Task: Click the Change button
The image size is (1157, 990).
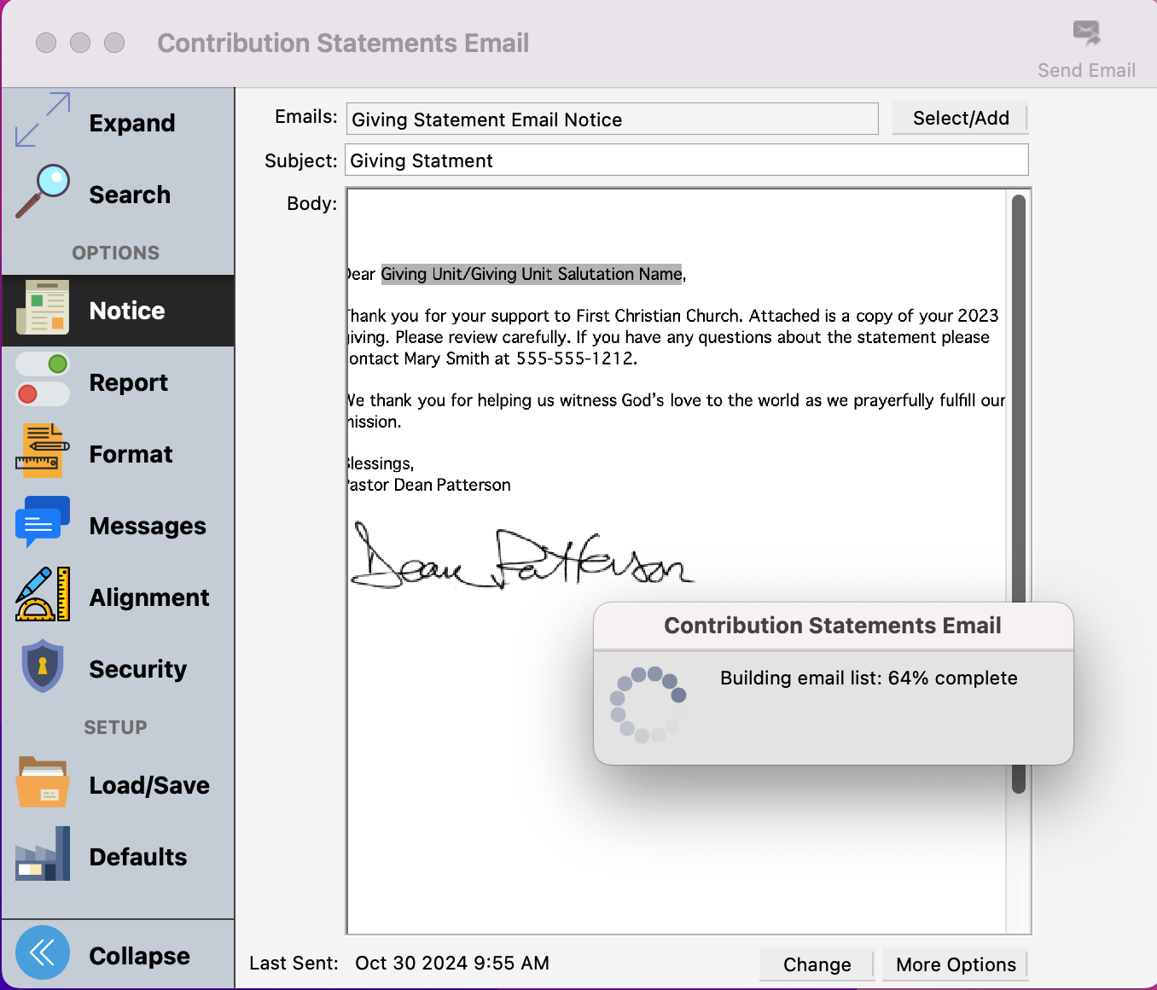Action: (x=817, y=964)
